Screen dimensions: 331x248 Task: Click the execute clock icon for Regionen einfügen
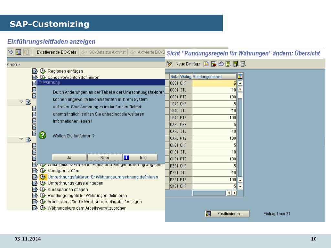43,71
